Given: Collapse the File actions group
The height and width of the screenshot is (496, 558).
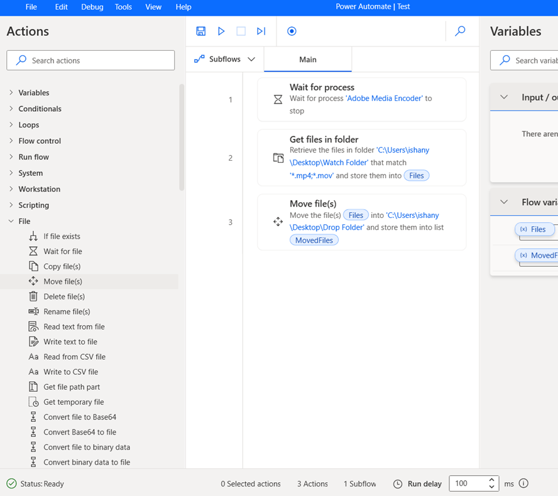Looking at the screenshot, I should (x=11, y=221).
